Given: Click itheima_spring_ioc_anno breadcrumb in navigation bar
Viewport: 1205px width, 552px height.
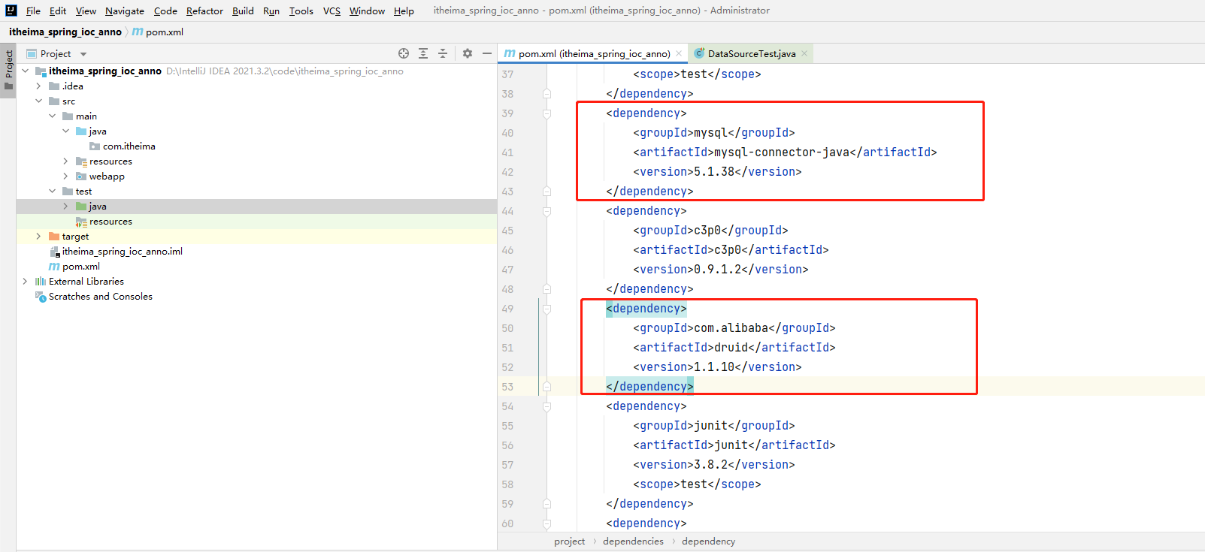Looking at the screenshot, I should [x=65, y=32].
